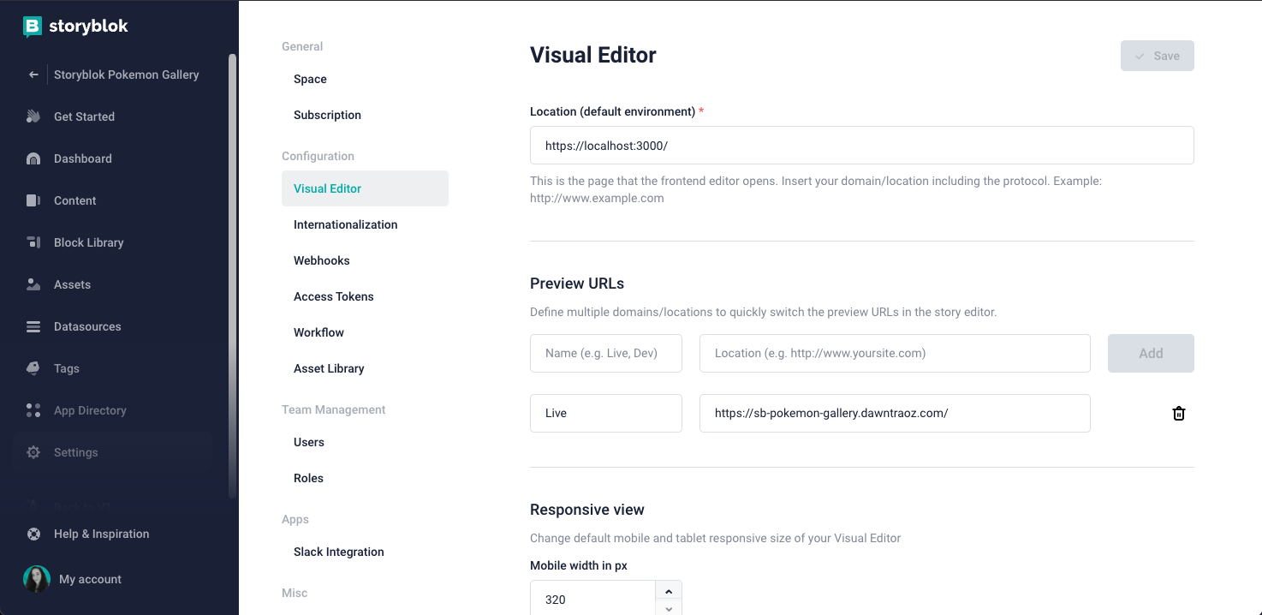The width and height of the screenshot is (1262, 615).
Task: Open the Tags section
Action: point(64,368)
